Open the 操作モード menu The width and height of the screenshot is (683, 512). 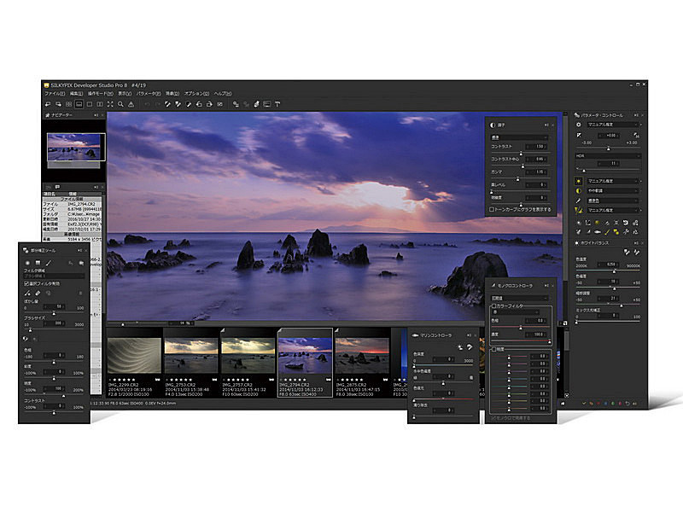click(100, 94)
